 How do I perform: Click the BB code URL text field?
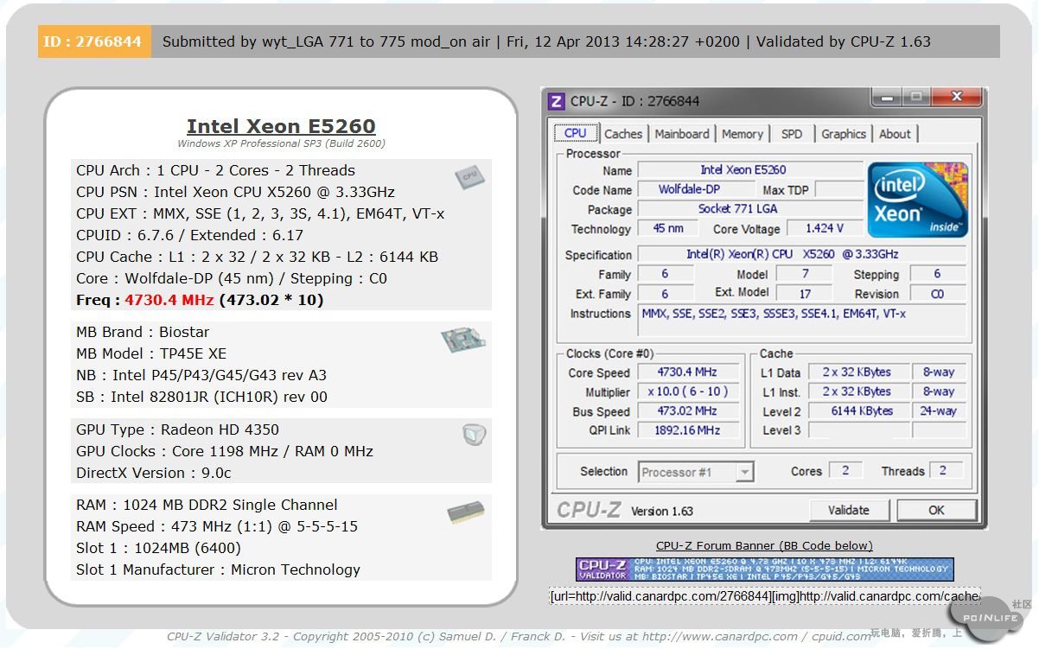pyautogui.click(x=765, y=596)
